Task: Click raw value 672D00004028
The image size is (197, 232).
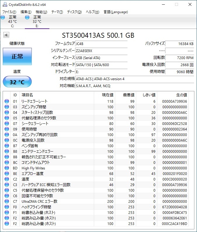Action: 175,207
